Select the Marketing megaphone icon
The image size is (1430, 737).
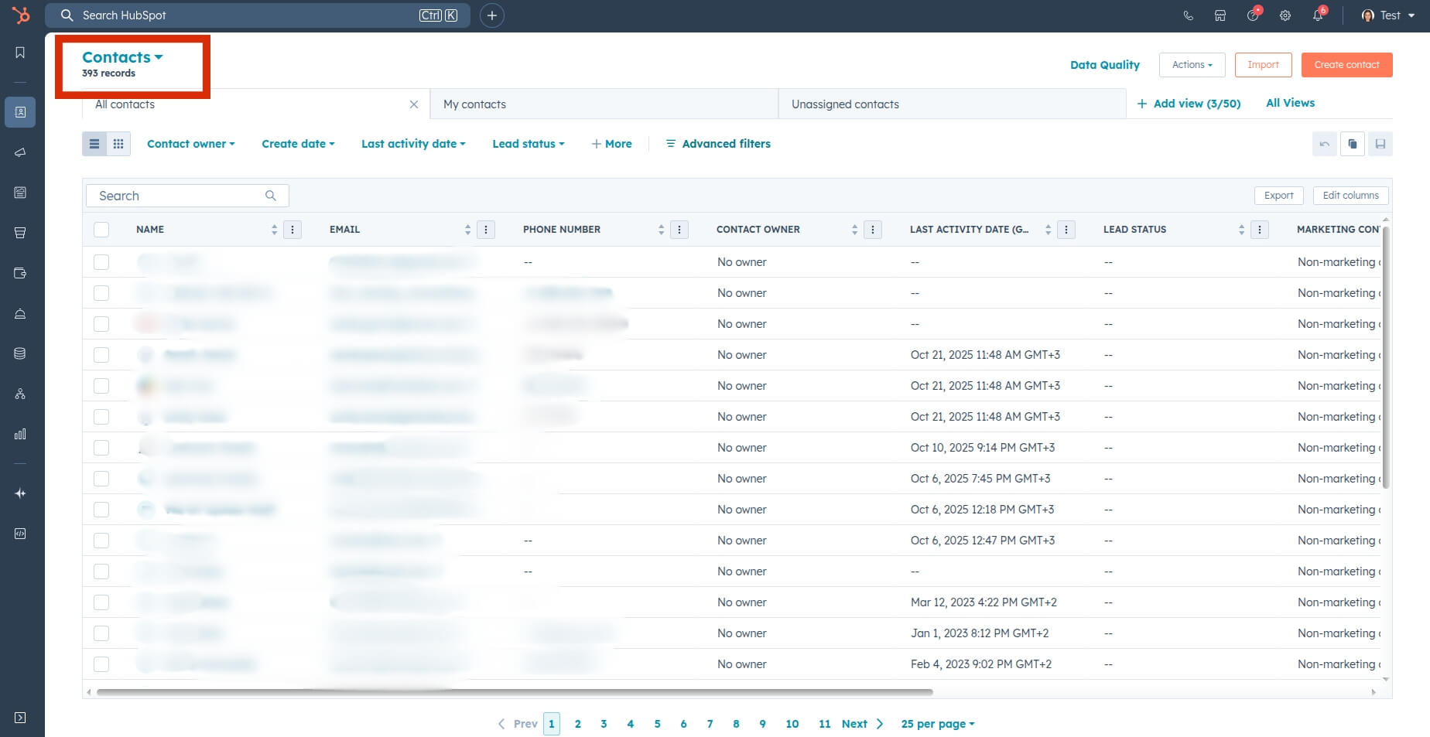(20, 152)
